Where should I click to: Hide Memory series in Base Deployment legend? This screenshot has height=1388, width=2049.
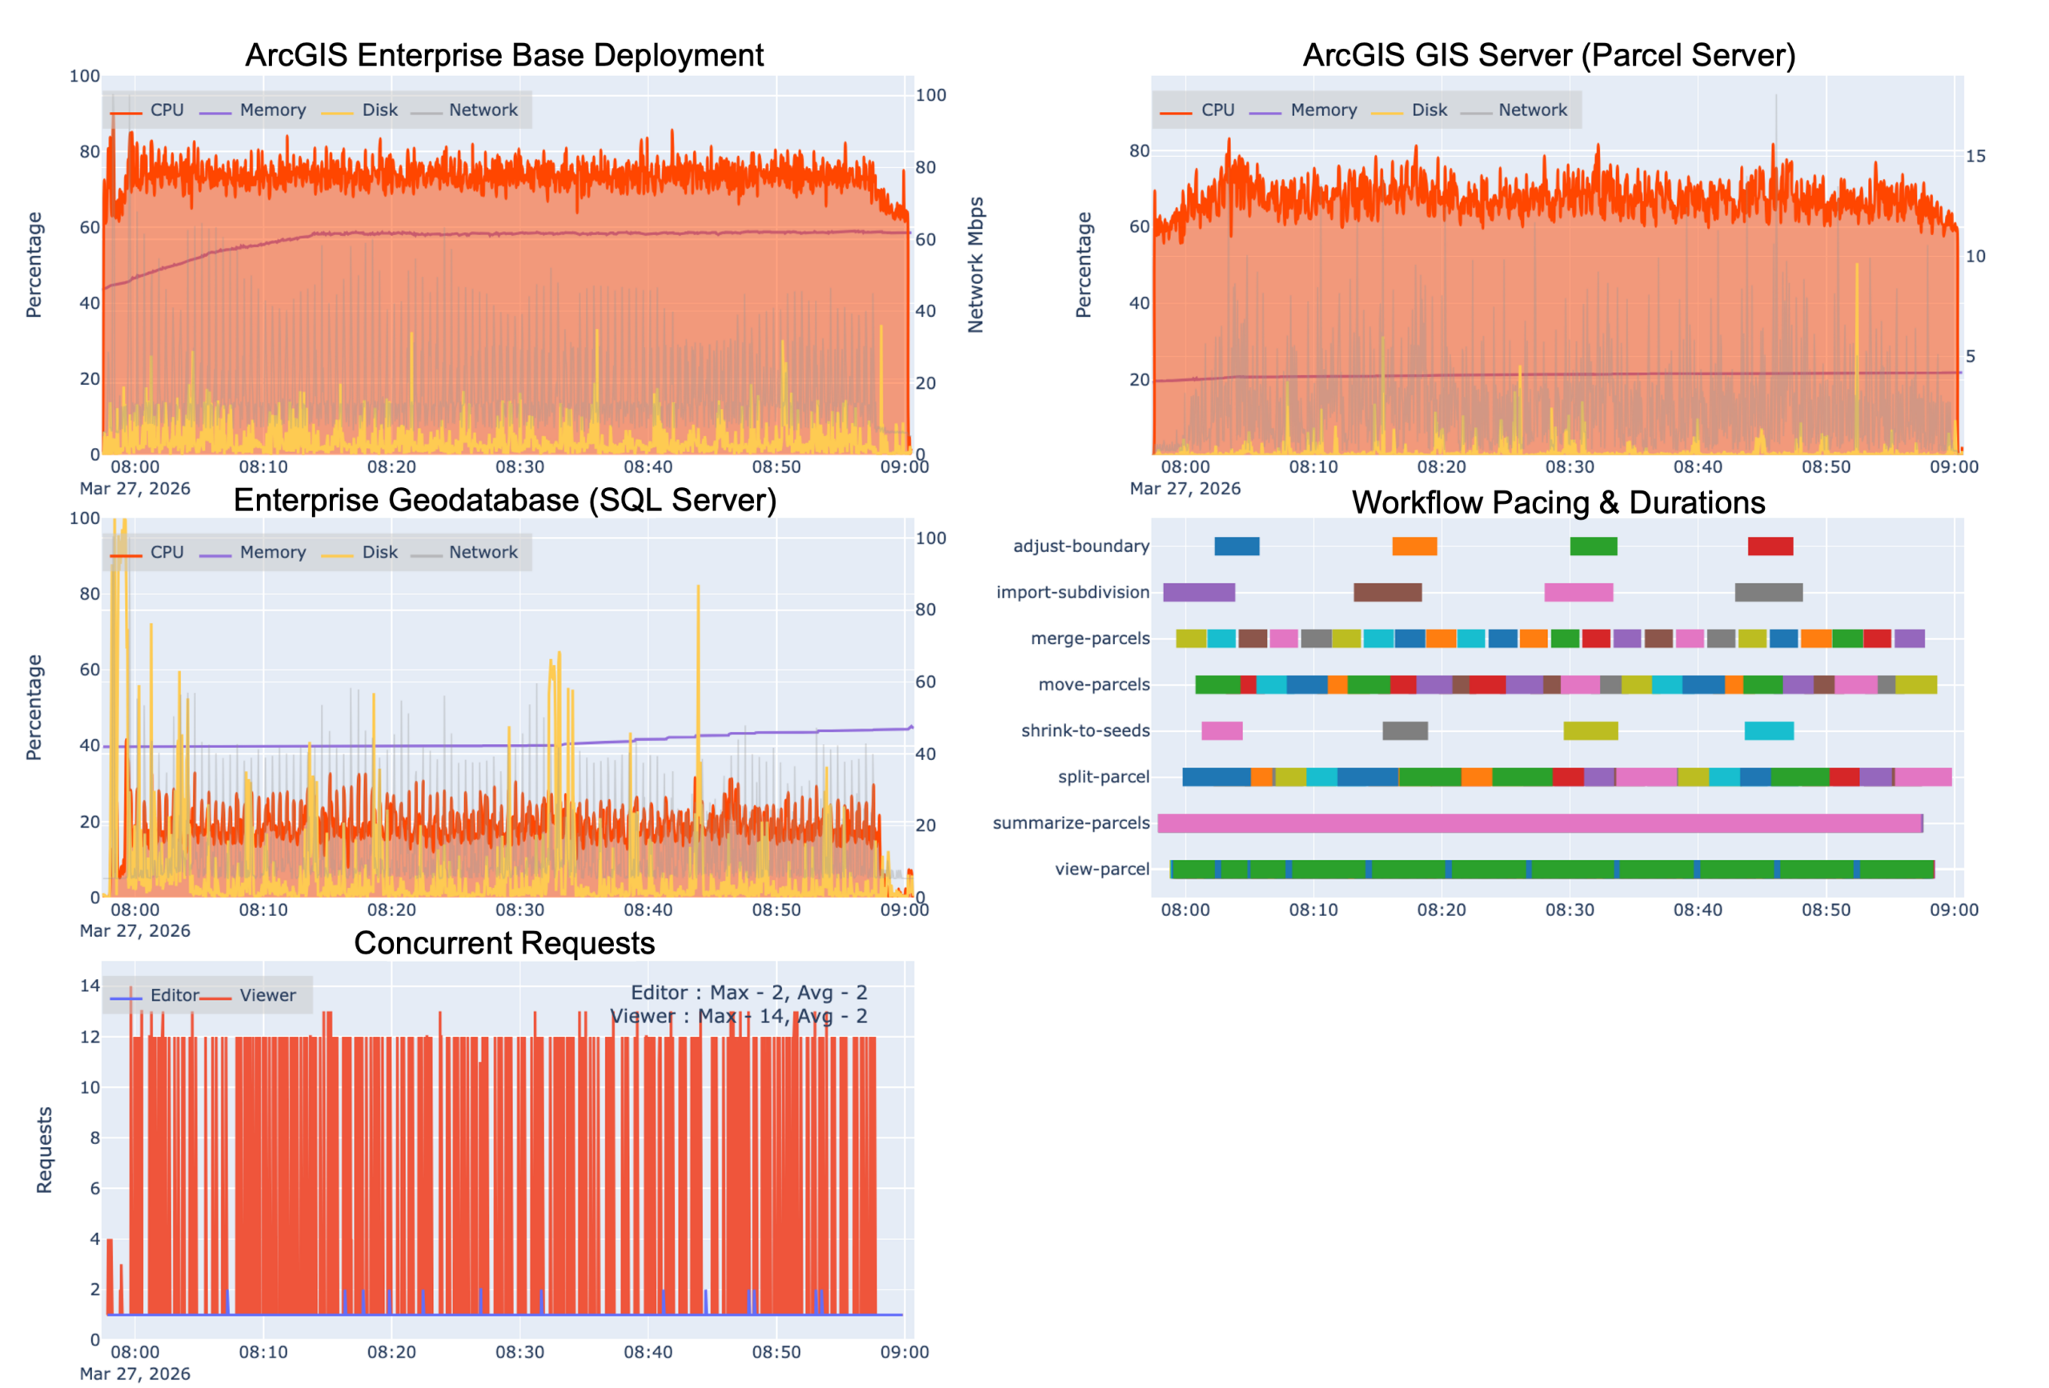tap(271, 110)
